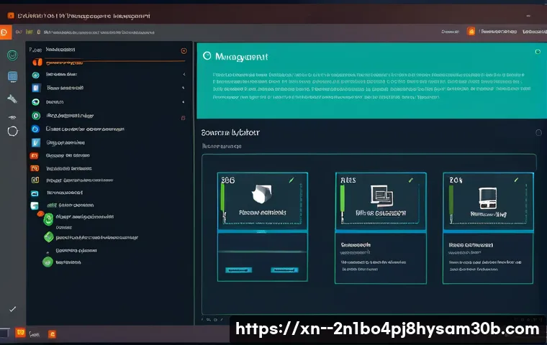The height and width of the screenshot is (345, 547).
Task: Click the green circle icon in left sidebar
Action: point(12,55)
